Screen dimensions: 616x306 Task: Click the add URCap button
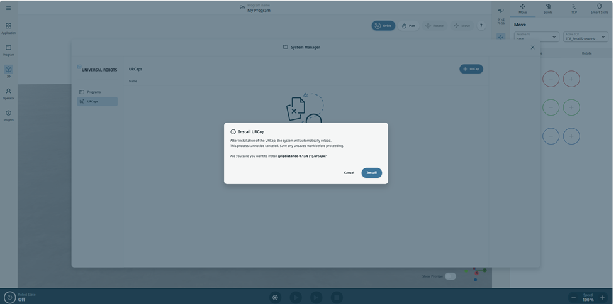[x=471, y=69]
